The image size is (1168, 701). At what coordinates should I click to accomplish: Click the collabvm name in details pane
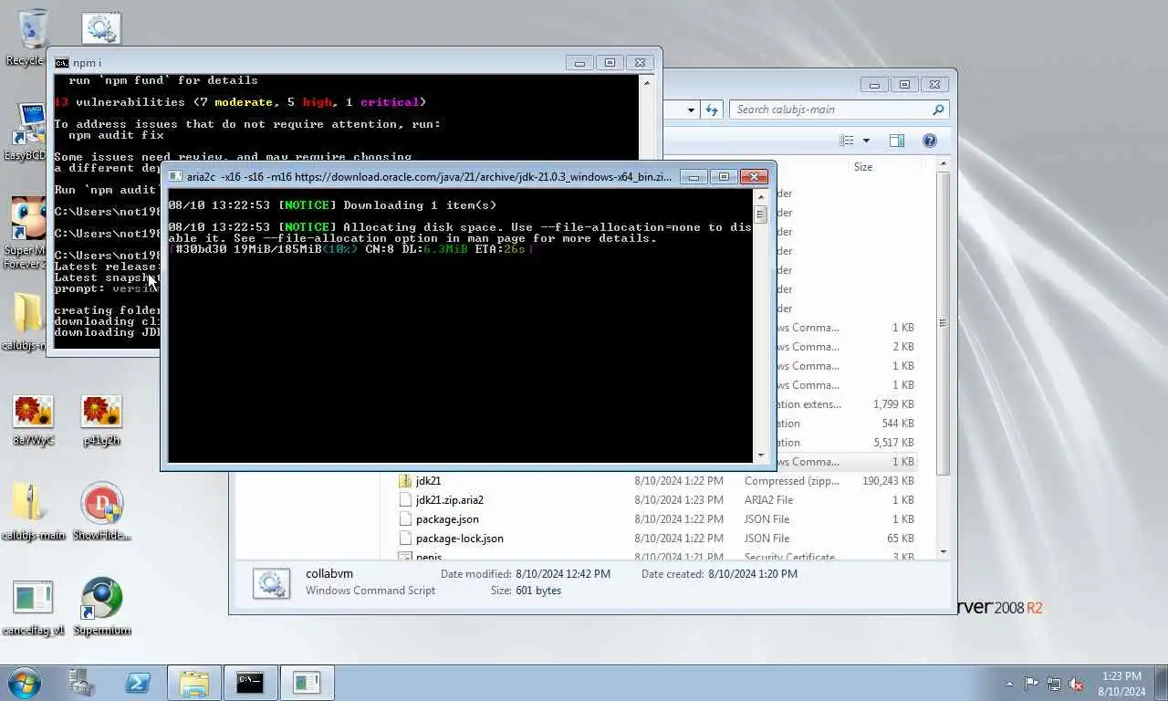(x=329, y=574)
